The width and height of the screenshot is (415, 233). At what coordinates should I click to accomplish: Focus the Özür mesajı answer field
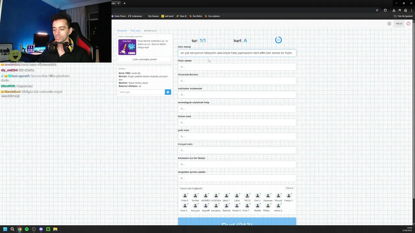(x=237, y=53)
